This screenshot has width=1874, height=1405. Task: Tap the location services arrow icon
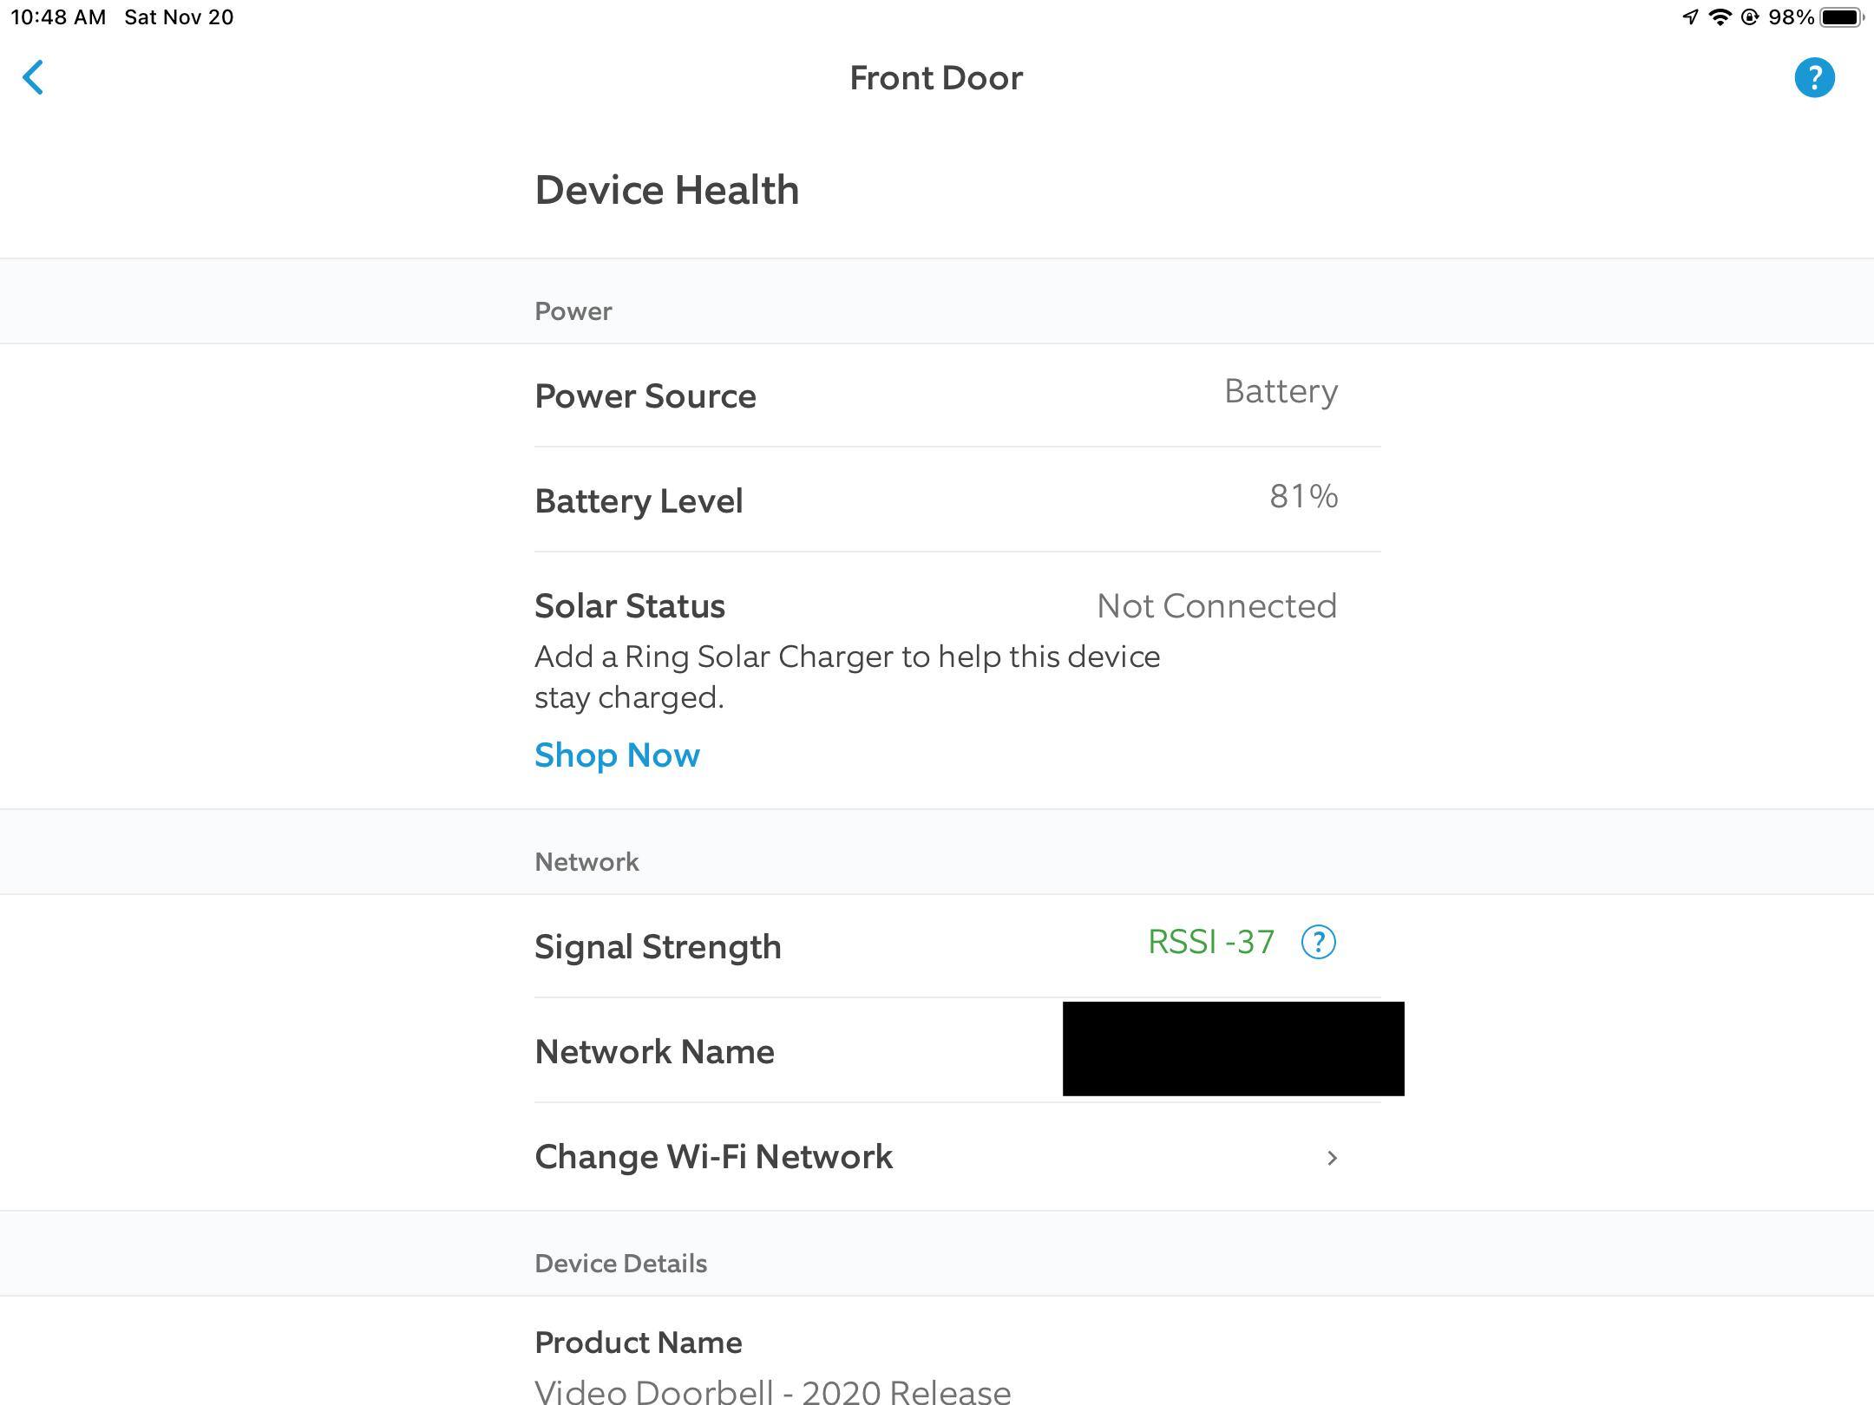pos(1689,17)
